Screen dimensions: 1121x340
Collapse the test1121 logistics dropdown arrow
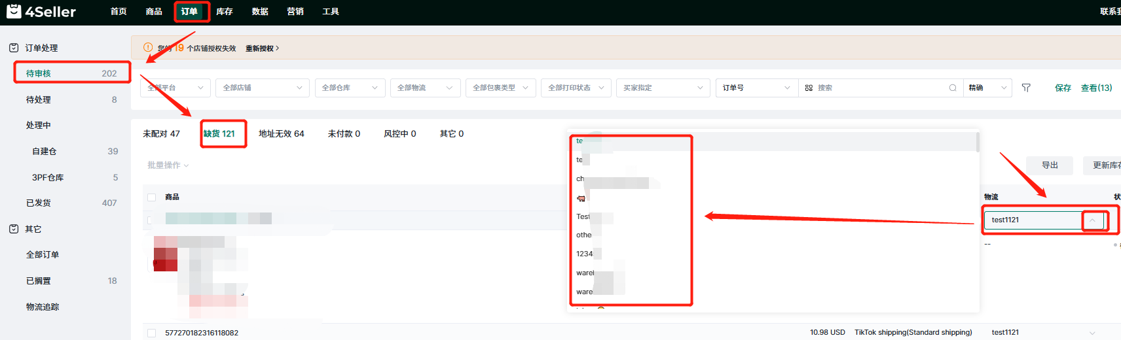[x=1092, y=220]
